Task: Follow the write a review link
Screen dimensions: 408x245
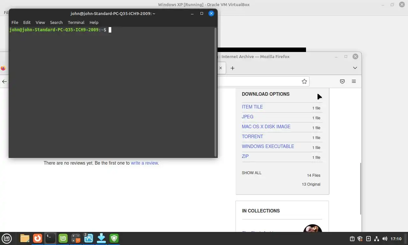Action: 144,163
